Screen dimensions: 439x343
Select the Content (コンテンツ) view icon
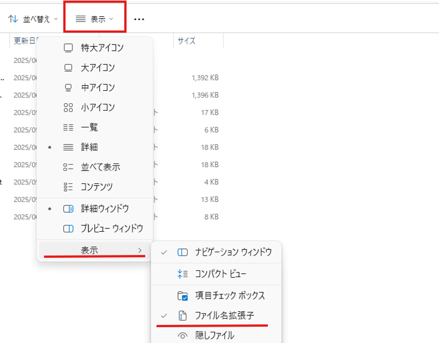click(x=68, y=187)
